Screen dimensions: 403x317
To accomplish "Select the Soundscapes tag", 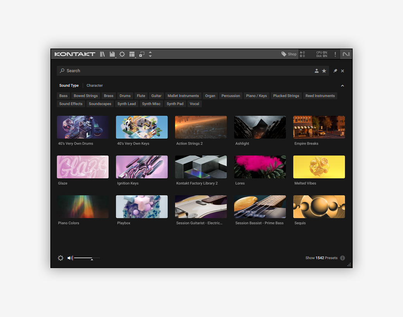I will tap(100, 104).
